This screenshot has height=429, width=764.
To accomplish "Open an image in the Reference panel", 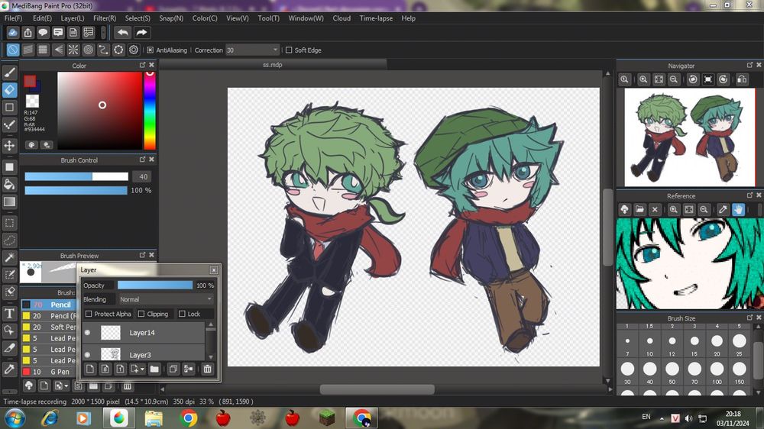I will pos(639,209).
